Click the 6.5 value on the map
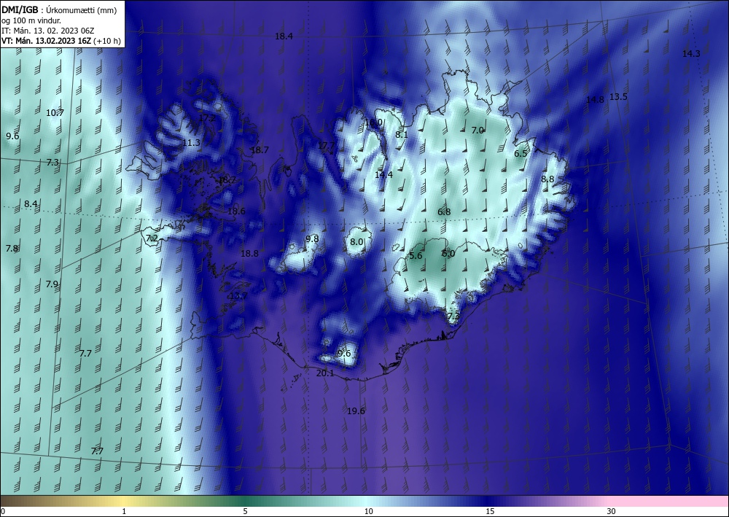 [x=521, y=153]
